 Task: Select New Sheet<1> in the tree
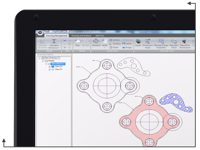(58, 64)
